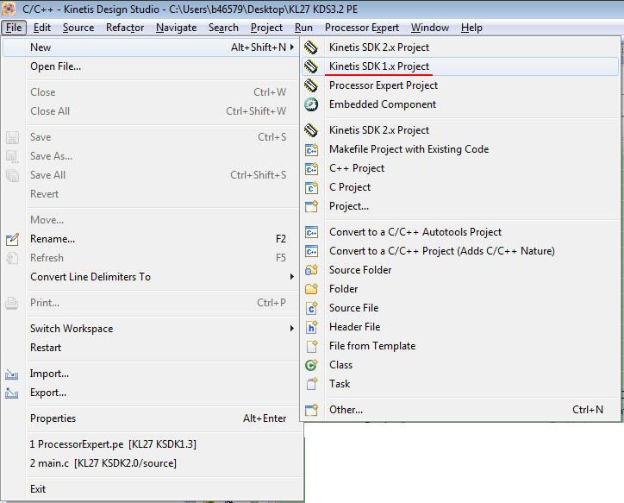Click the Source Folder icon

[311, 270]
